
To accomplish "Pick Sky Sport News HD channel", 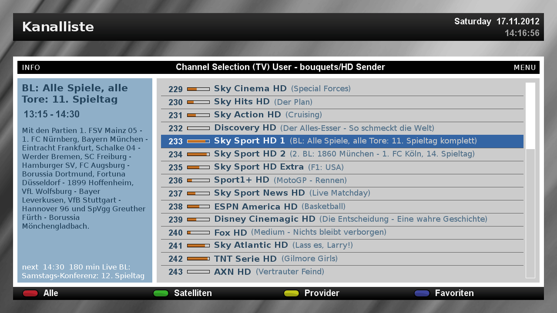I will pos(259,193).
